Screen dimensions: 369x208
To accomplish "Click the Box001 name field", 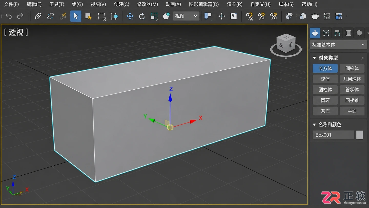I will coord(333,135).
